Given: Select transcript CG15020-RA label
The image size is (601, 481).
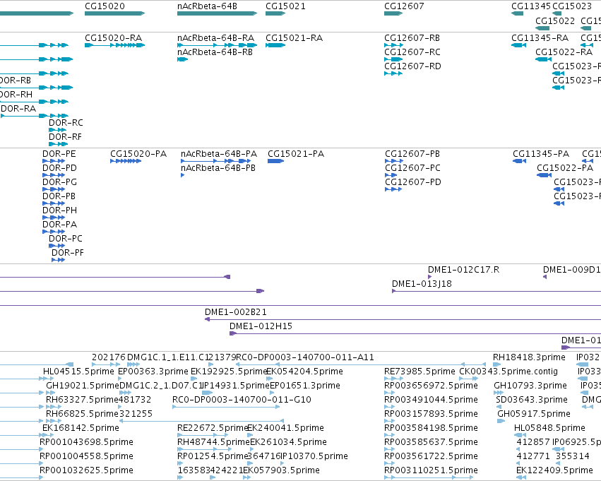Looking at the screenshot, I should 114,38.
